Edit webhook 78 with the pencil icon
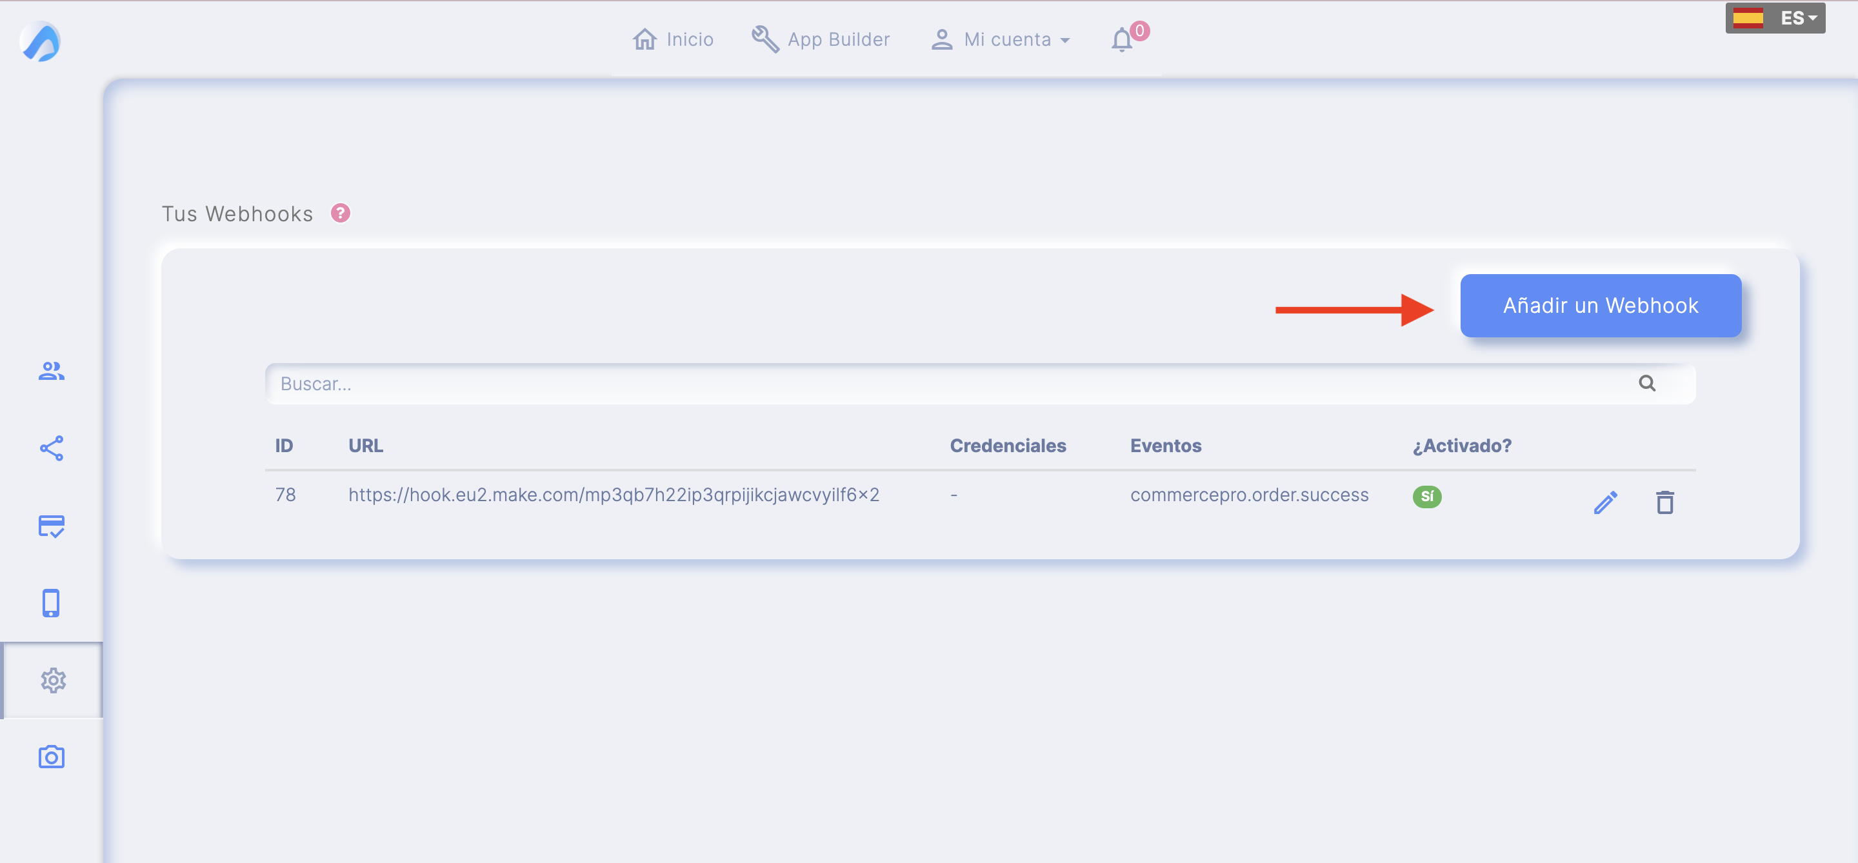This screenshot has height=863, width=1858. click(x=1605, y=502)
